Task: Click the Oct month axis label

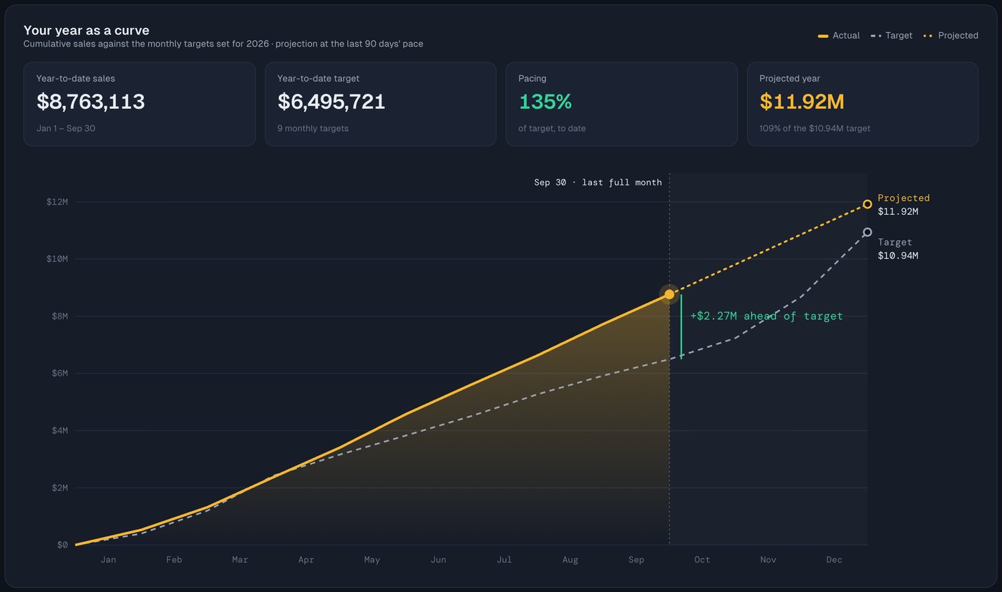Action: click(x=702, y=560)
